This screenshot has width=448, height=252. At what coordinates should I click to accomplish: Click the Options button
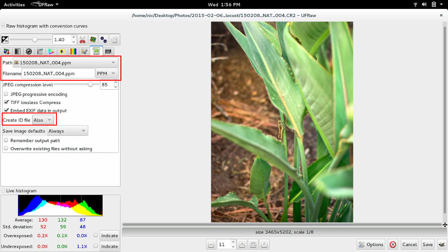pos(370,244)
